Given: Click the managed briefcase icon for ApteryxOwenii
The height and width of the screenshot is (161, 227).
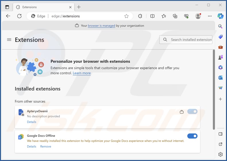Looking at the screenshot, I should pyautogui.click(x=182, y=112).
